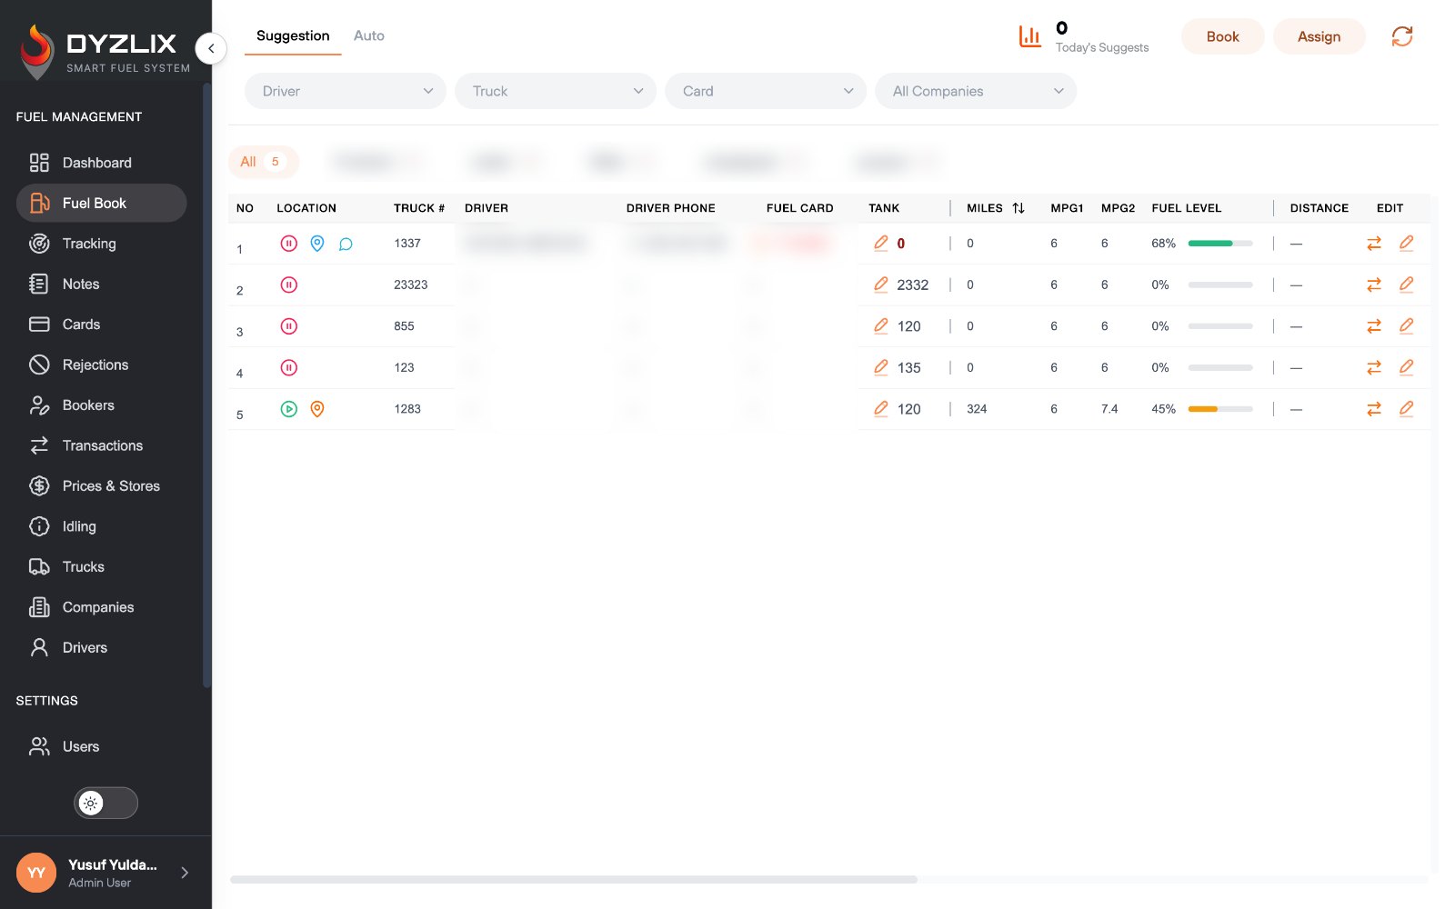Click the Book button
The width and height of the screenshot is (1455, 909).
(1223, 36)
